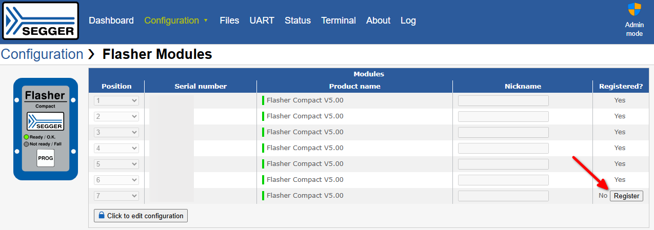The image size is (654, 230).
Task: Open position dropdown showing 4
Action: [x=116, y=148]
